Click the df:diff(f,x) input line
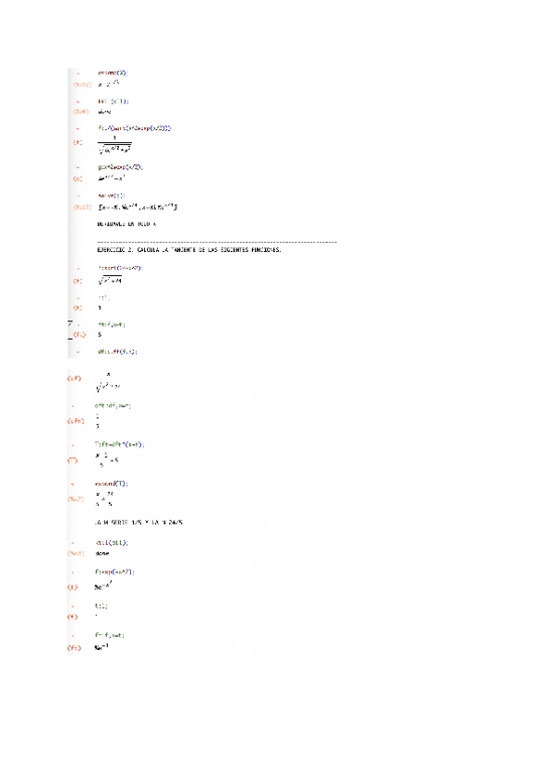This screenshot has height=783, width=554. coord(117,352)
